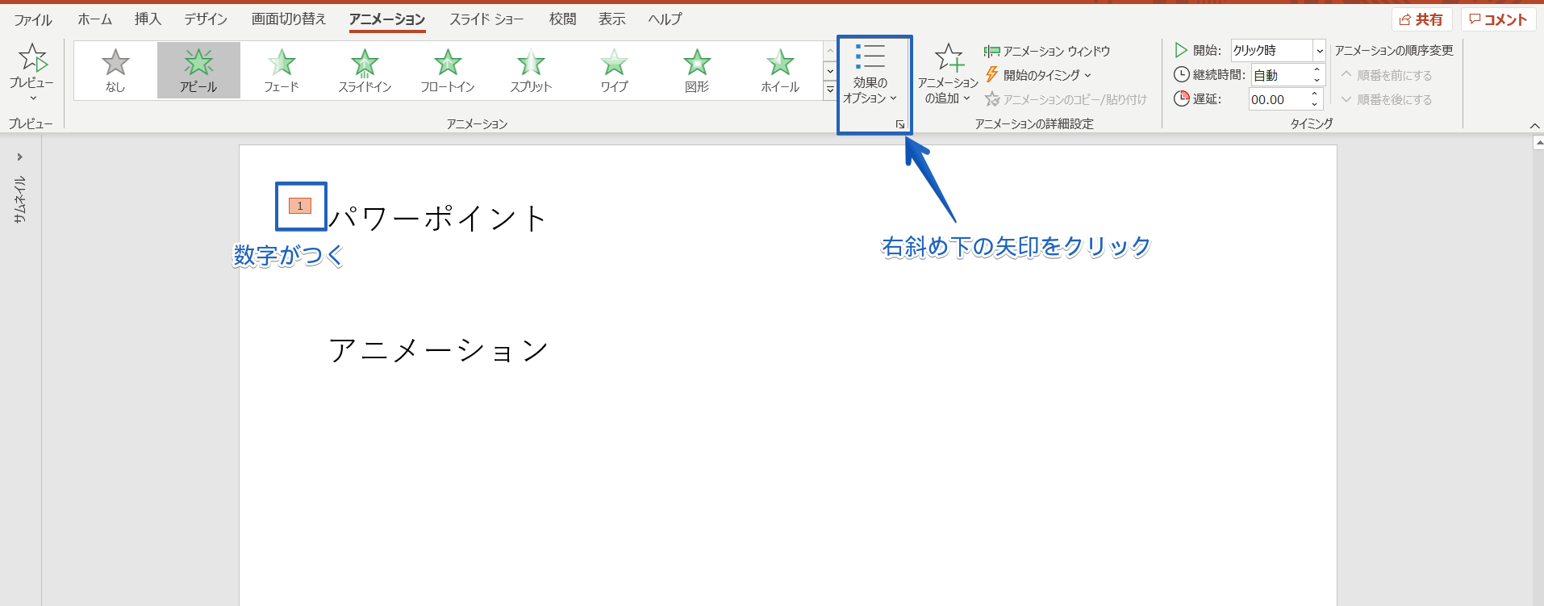Viewport: 1544px width, 606px height.
Task: Open the ヘルプ tab
Action: pyautogui.click(x=665, y=19)
